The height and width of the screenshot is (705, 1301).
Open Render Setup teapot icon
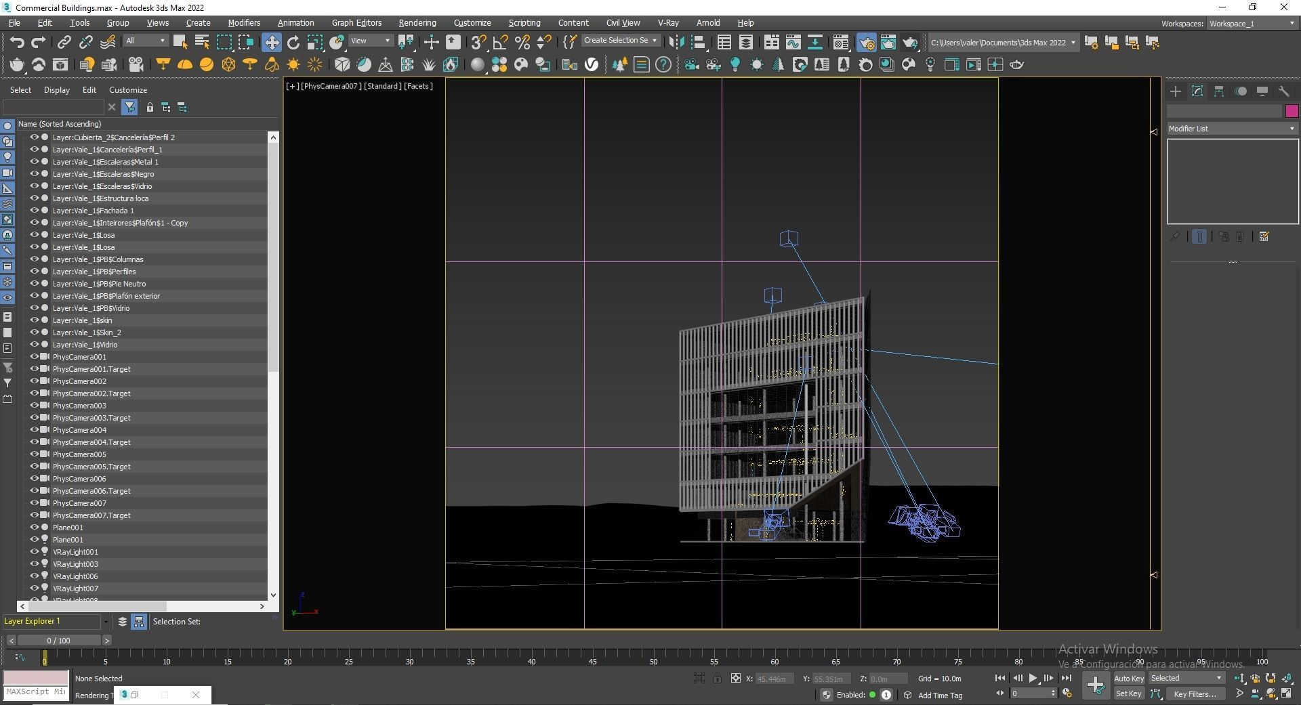[x=867, y=42]
